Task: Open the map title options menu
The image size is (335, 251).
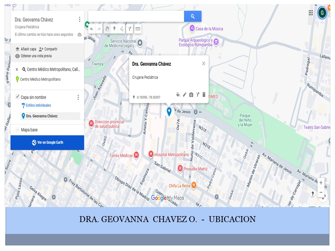Action: pos(80,20)
